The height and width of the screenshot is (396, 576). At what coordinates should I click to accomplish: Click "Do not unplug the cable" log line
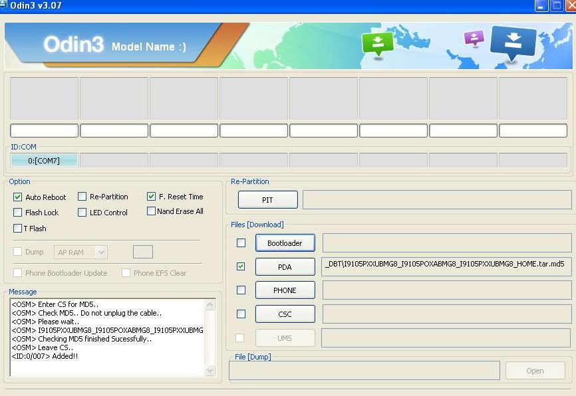click(x=86, y=313)
